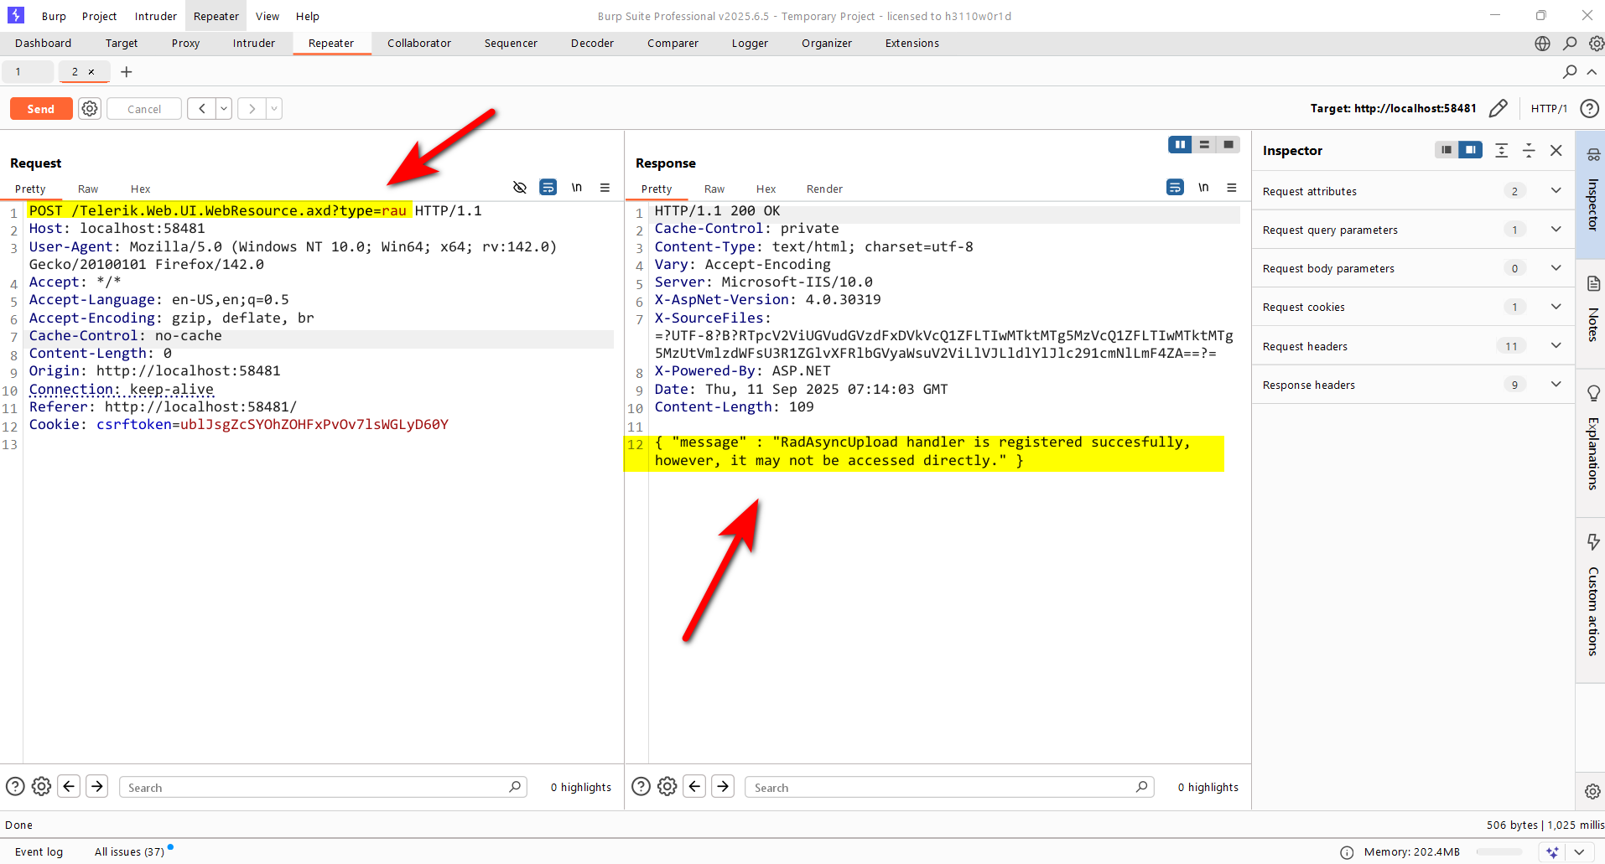Click the edit target pencil icon

[x=1498, y=109]
